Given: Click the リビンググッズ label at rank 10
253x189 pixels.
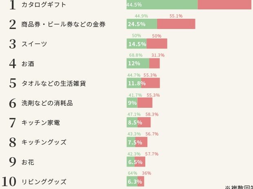Looking at the screenshot, I should (x=44, y=182).
